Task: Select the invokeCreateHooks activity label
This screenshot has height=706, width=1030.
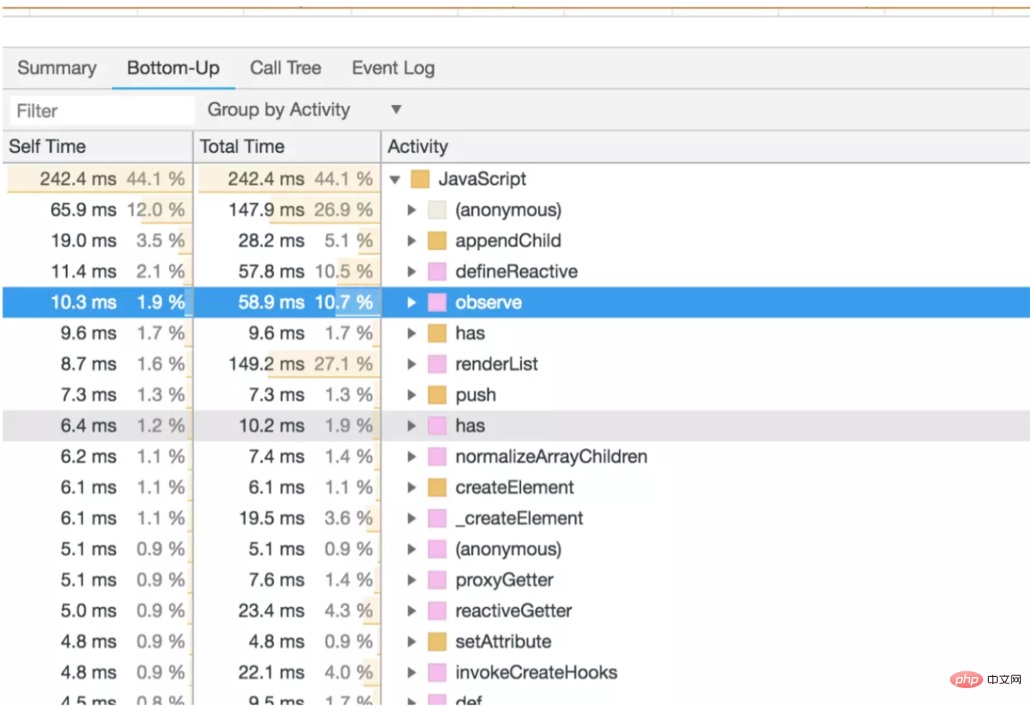Action: pos(536,673)
